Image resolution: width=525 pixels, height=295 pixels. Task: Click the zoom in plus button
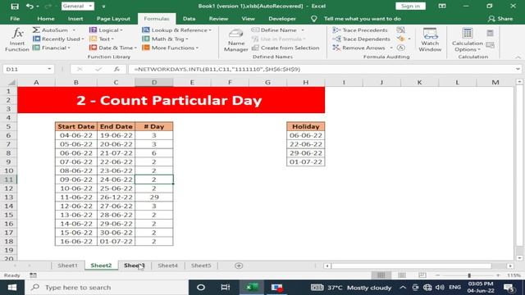(498, 275)
